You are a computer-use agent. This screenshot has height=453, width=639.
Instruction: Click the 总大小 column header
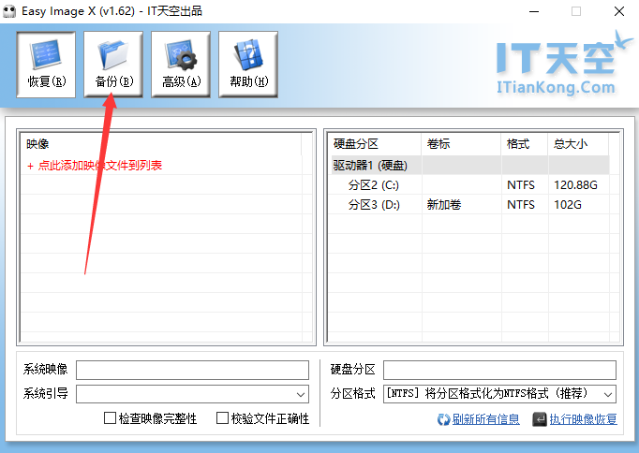tap(578, 144)
